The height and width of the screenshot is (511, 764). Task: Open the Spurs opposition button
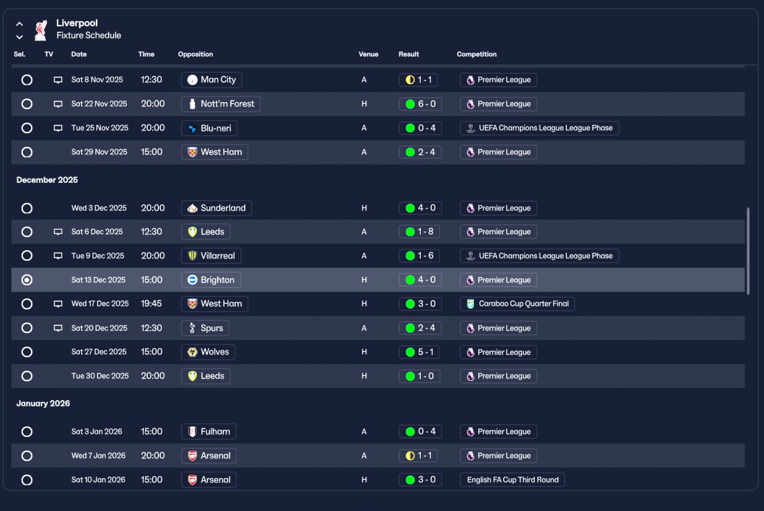click(x=205, y=328)
